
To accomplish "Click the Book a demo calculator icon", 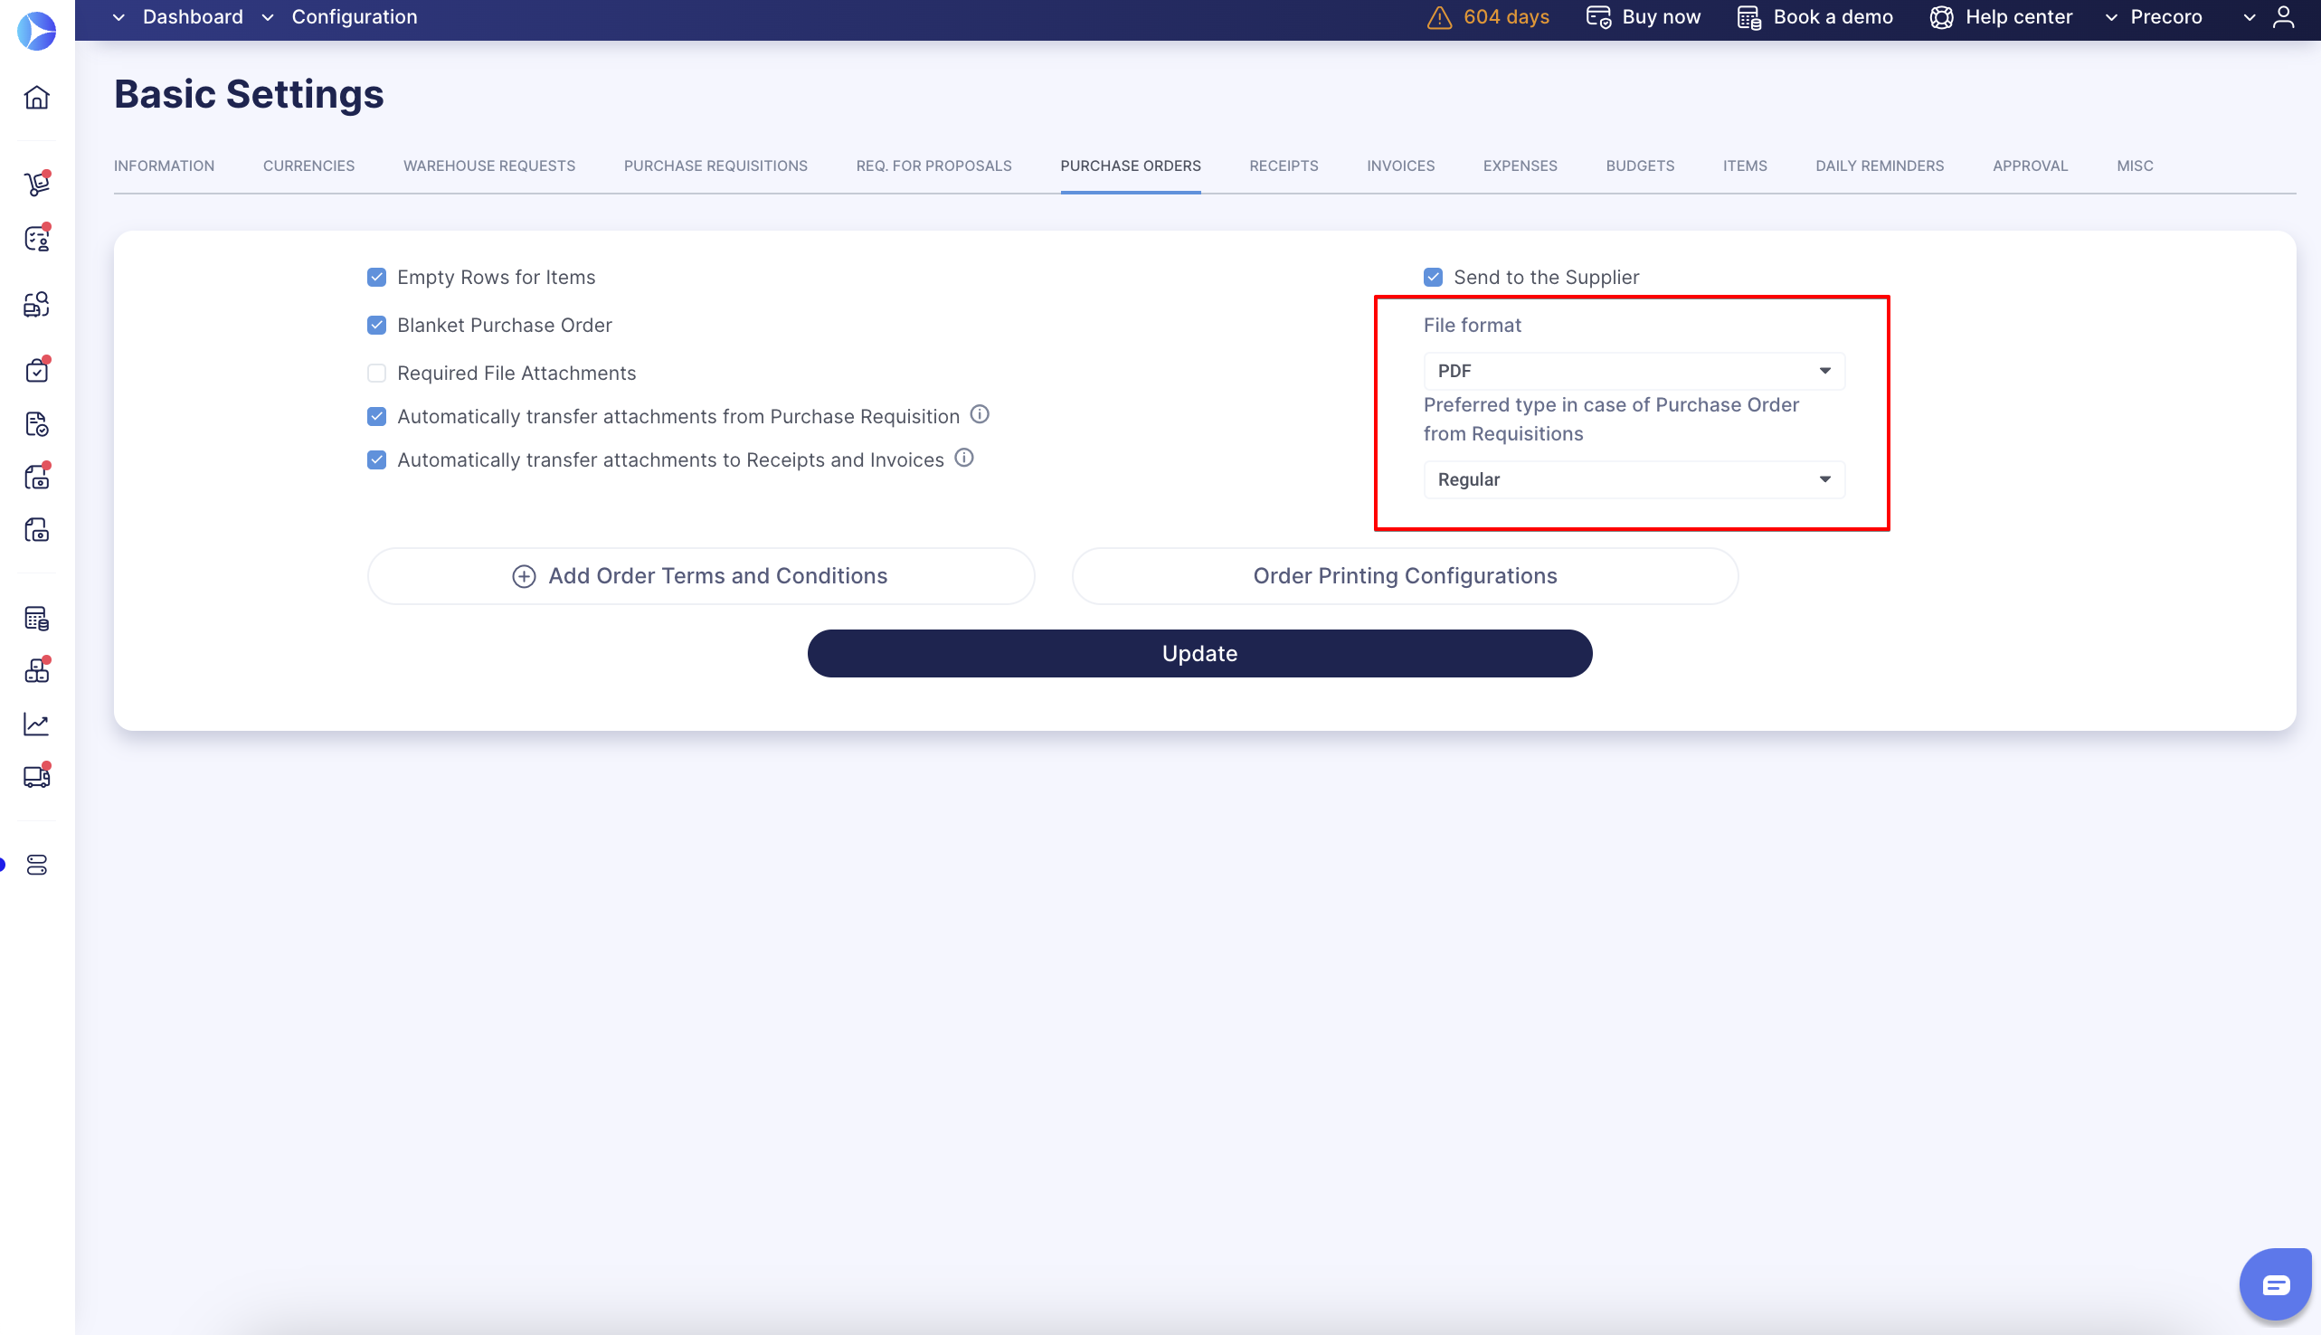I will [1749, 17].
